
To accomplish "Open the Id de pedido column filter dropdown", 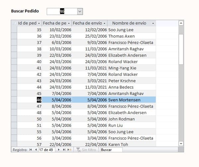I will (39, 23).
